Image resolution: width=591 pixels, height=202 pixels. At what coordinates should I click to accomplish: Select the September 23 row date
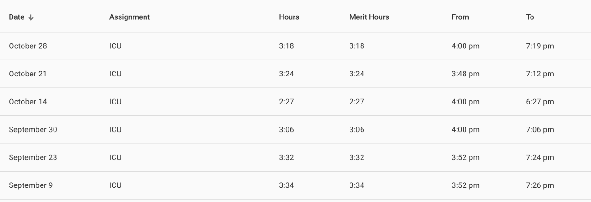[33, 157]
